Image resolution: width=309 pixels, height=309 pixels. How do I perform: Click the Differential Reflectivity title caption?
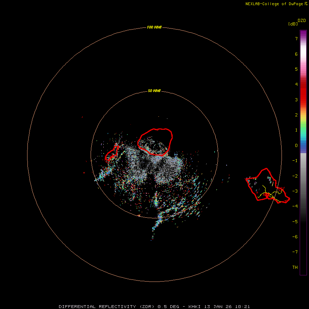click(154, 307)
